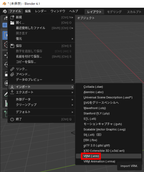Import FBX (.fbx) file

(x=109, y=140)
